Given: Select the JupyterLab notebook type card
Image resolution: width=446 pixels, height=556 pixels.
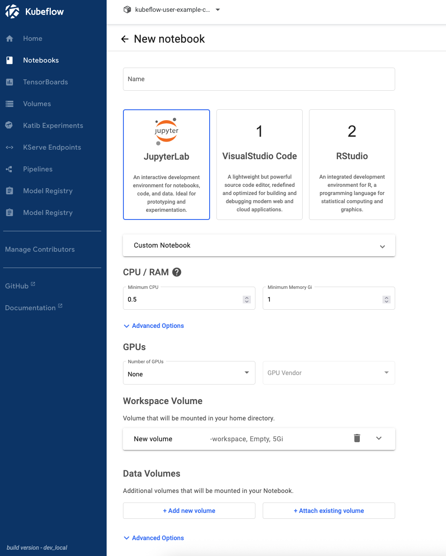Looking at the screenshot, I should point(167,165).
